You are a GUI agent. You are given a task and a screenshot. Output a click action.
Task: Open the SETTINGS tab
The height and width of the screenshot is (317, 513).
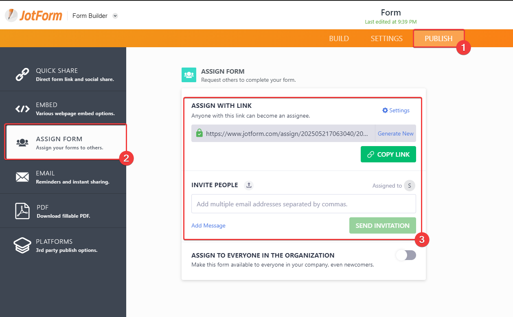coord(386,38)
